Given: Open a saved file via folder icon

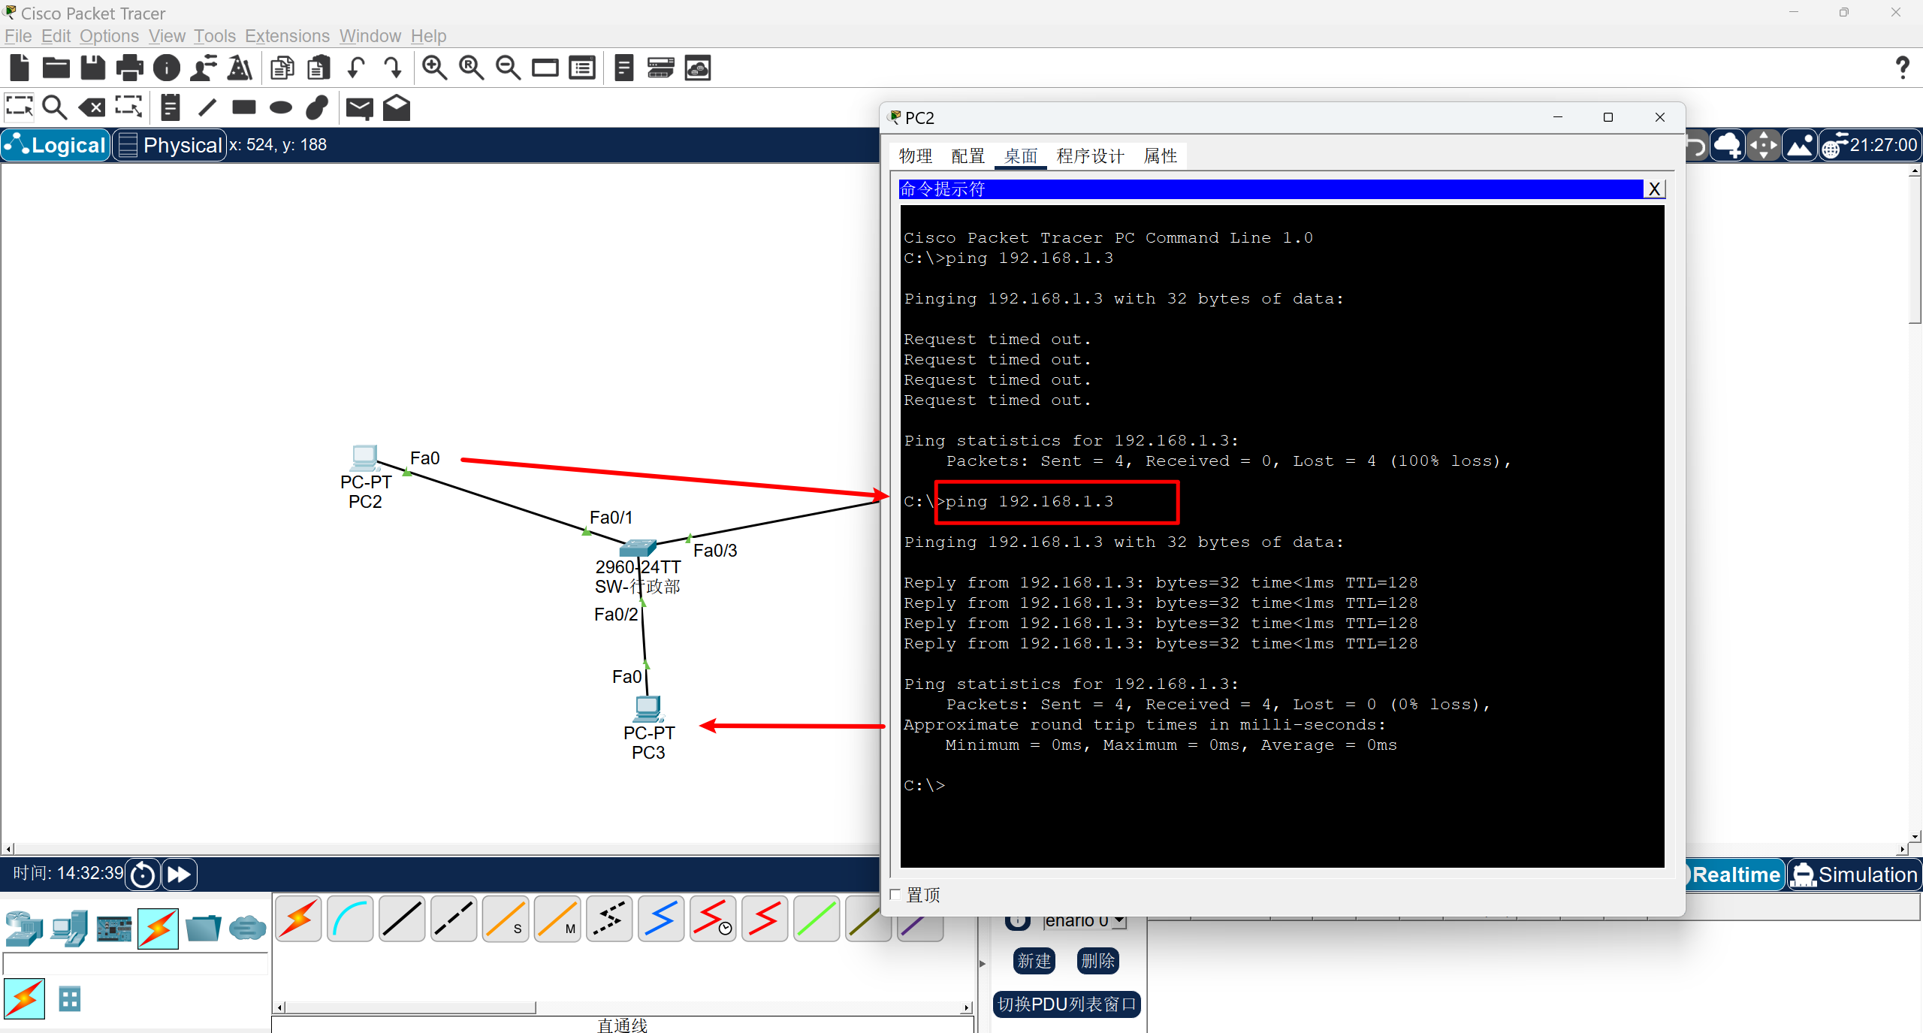Looking at the screenshot, I should pos(56,68).
